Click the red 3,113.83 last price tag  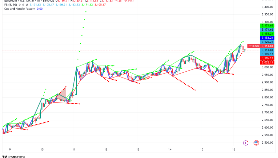click(x=267, y=46)
